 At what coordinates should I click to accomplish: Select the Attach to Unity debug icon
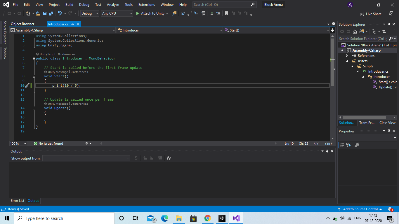pos(137,13)
